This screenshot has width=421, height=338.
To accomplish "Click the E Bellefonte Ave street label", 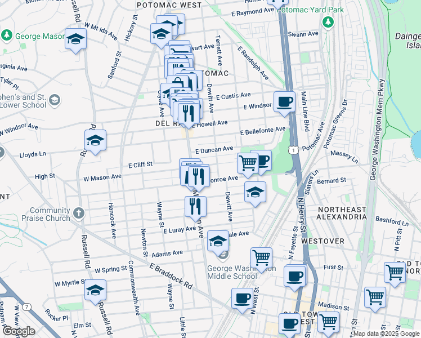I will (x=263, y=131).
